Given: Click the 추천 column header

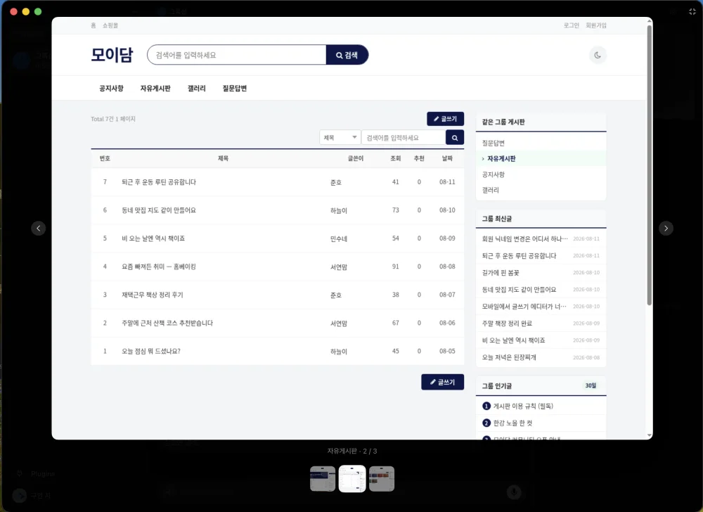Looking at the screenshot, I should 419,158.
